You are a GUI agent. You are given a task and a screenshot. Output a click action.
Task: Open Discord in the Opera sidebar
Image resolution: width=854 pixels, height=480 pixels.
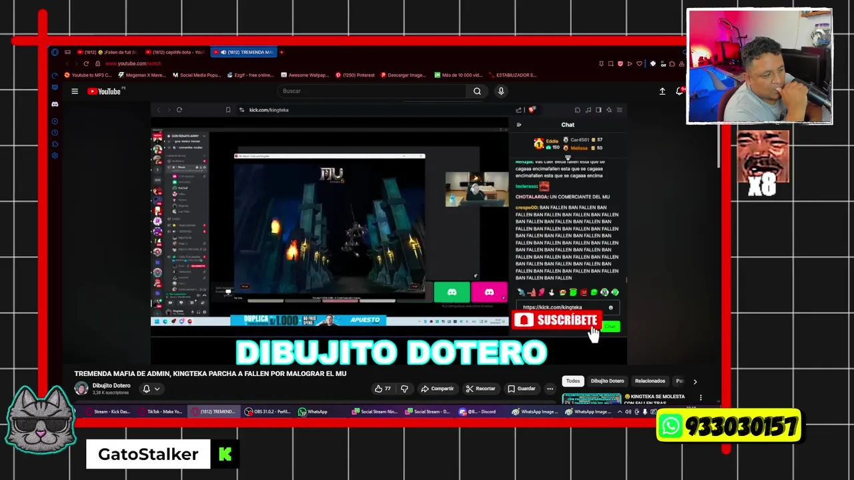click(55, 105)
